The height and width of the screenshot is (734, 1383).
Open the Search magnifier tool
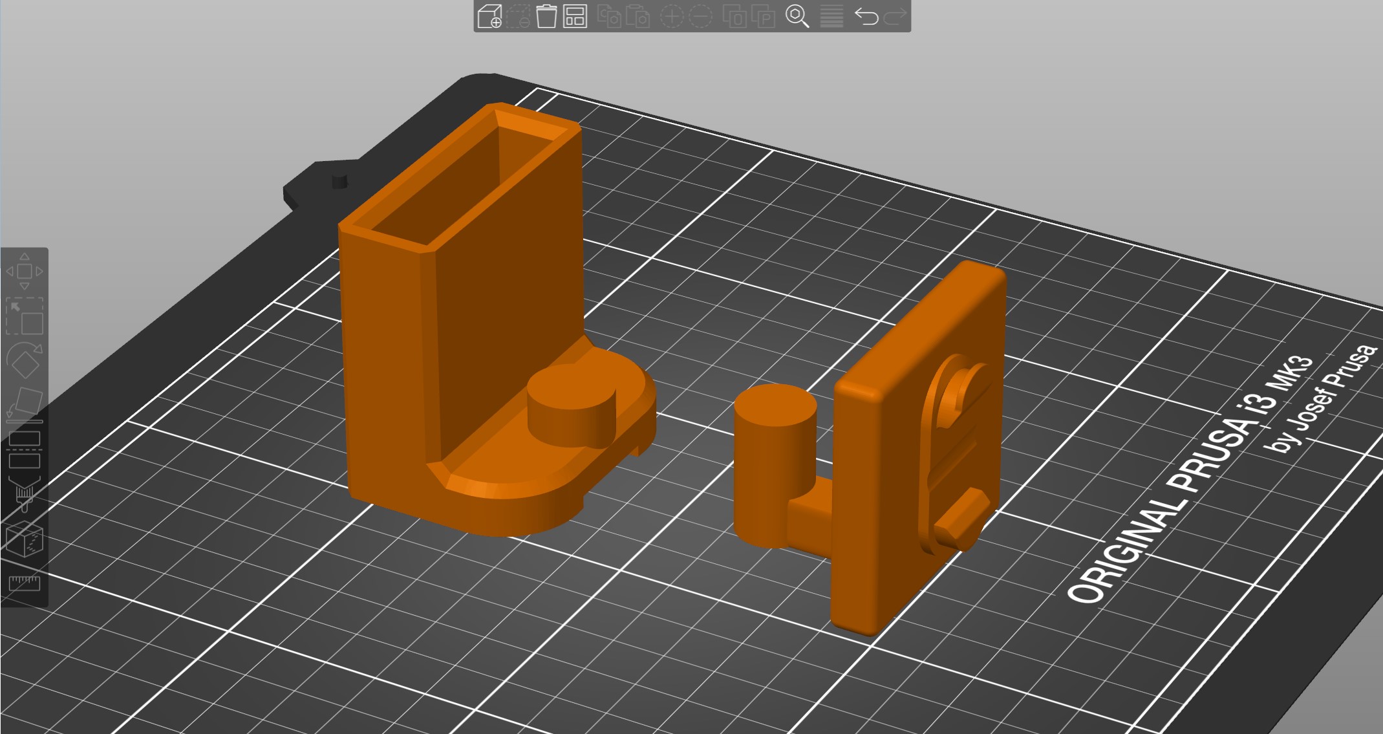(797, 16)
